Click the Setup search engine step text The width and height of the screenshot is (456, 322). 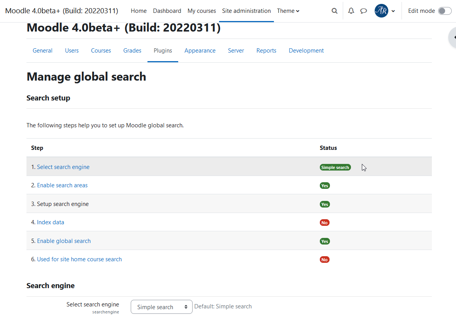(x=63, y=204)
